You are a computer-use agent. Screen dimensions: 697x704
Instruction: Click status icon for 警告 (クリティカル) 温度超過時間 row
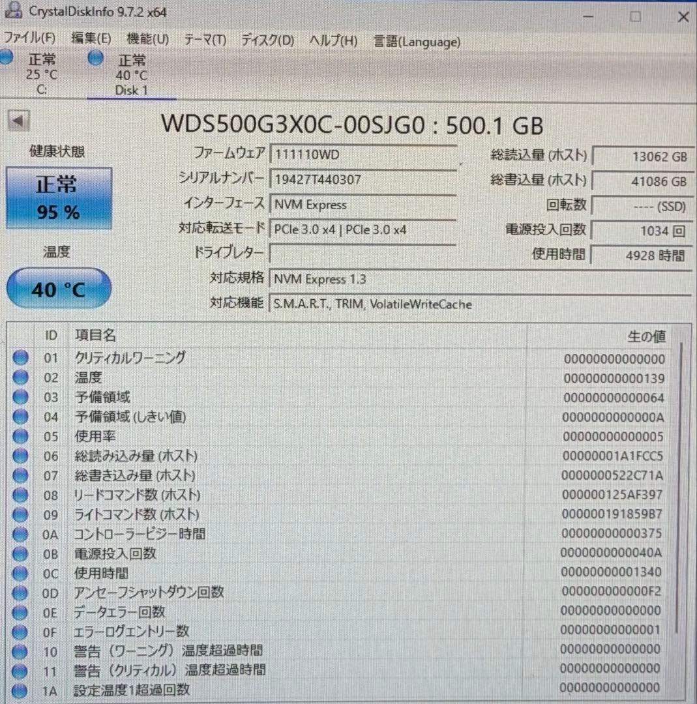20,671
